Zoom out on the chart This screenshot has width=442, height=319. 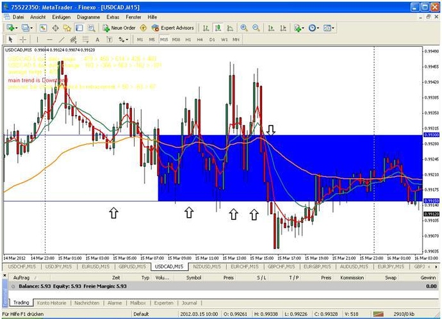(256, 28)
